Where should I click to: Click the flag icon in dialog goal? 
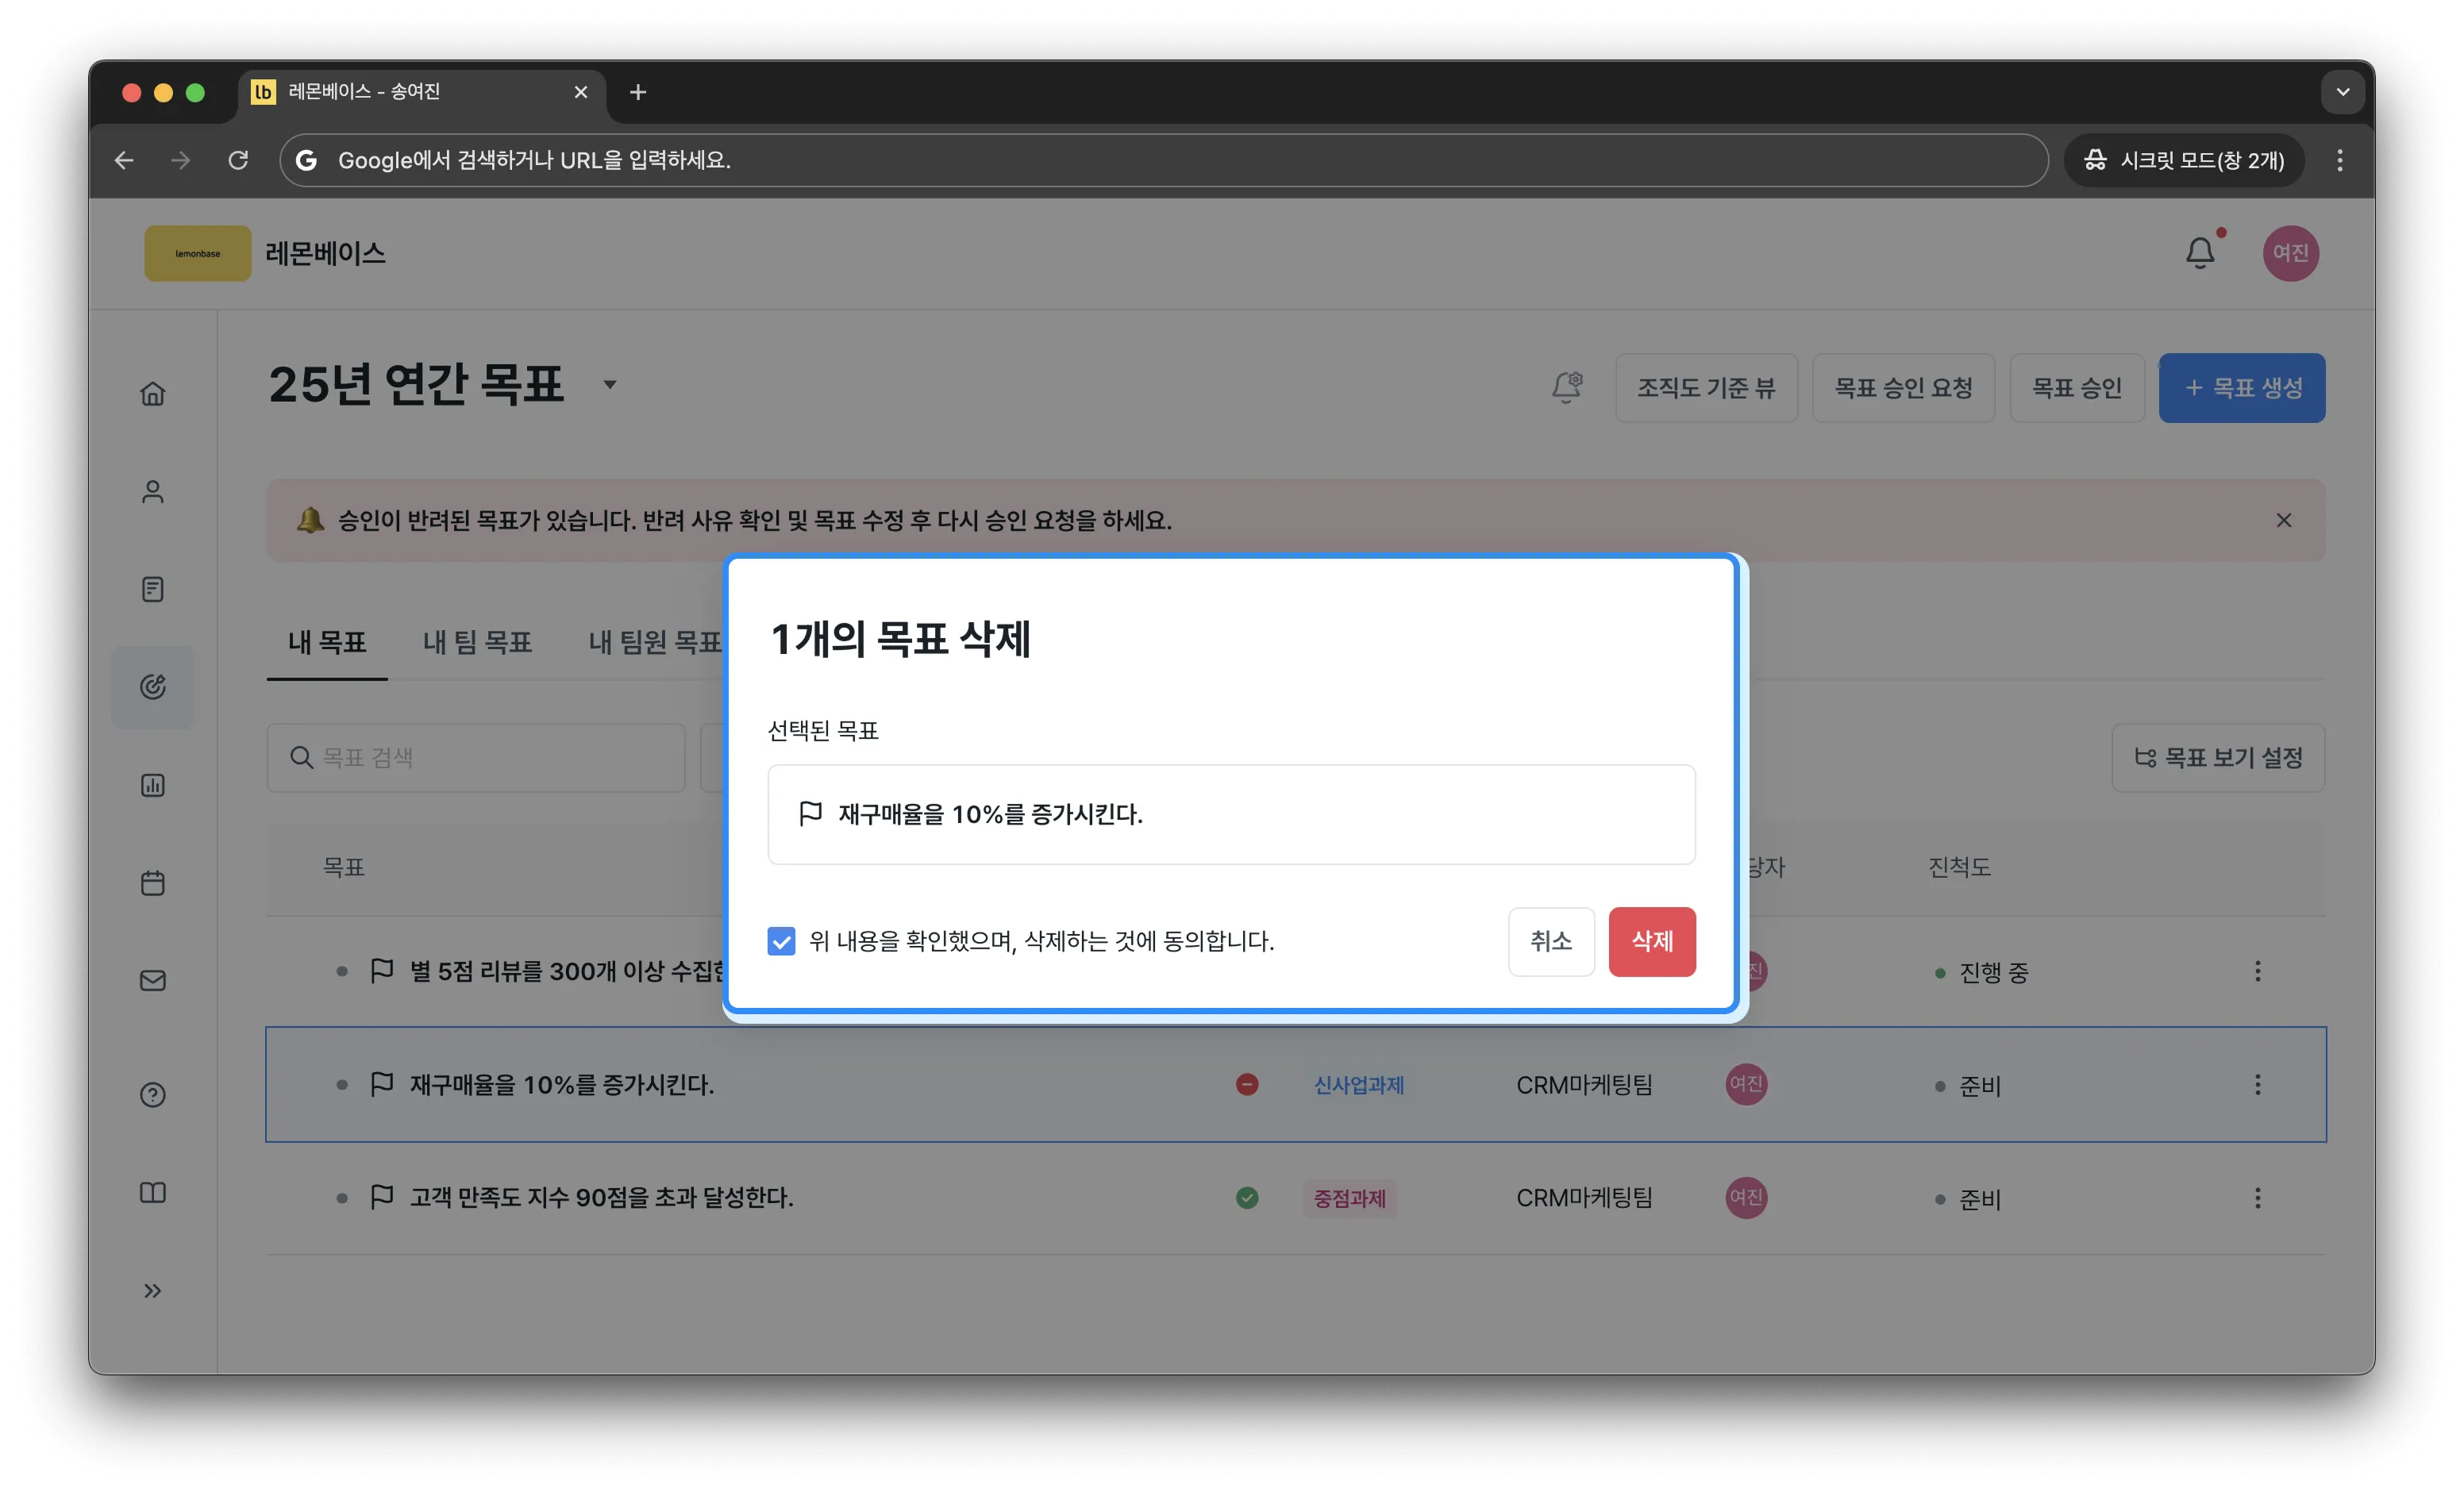point(811,814)
